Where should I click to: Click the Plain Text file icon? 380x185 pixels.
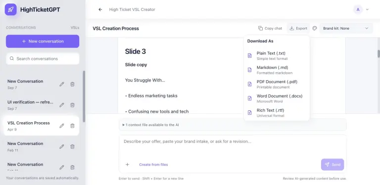[249, 56]
